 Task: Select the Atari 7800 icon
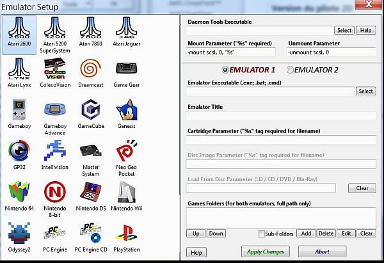coord(91,27)
